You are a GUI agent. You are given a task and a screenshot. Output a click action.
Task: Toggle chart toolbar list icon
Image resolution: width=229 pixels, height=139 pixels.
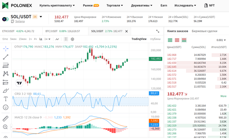click(x=66, y=39)
